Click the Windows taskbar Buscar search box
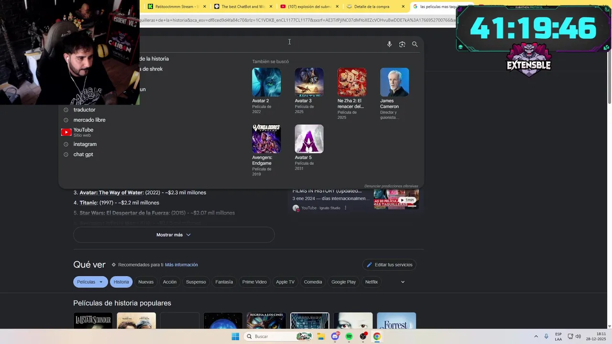This screenshot has width=612, height=344. pyautogui.click(x=278, y=336)
